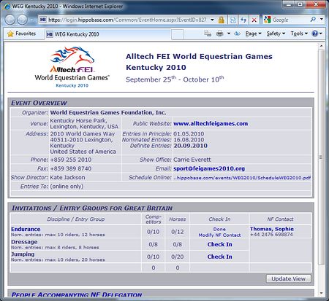Image resolution: width=329 pixels, height=301 pixels.
Task: Click the nominated entries date 16.08.2010
Action: click(x=189, y=140)
